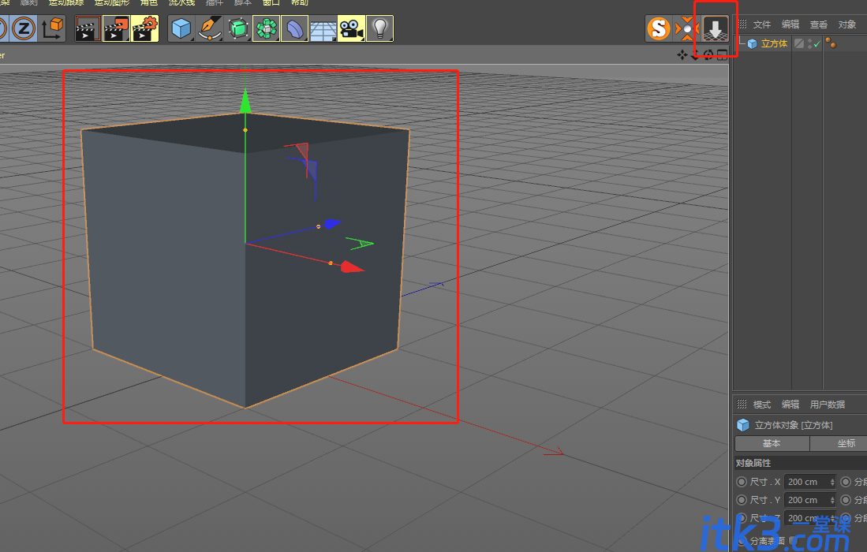Switch to 基本 tab
This screenshot has width=867, height=552.
772,443
